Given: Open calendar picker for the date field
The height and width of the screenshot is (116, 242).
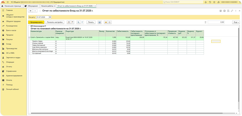Looking at the screenshot, I should 50,17.
